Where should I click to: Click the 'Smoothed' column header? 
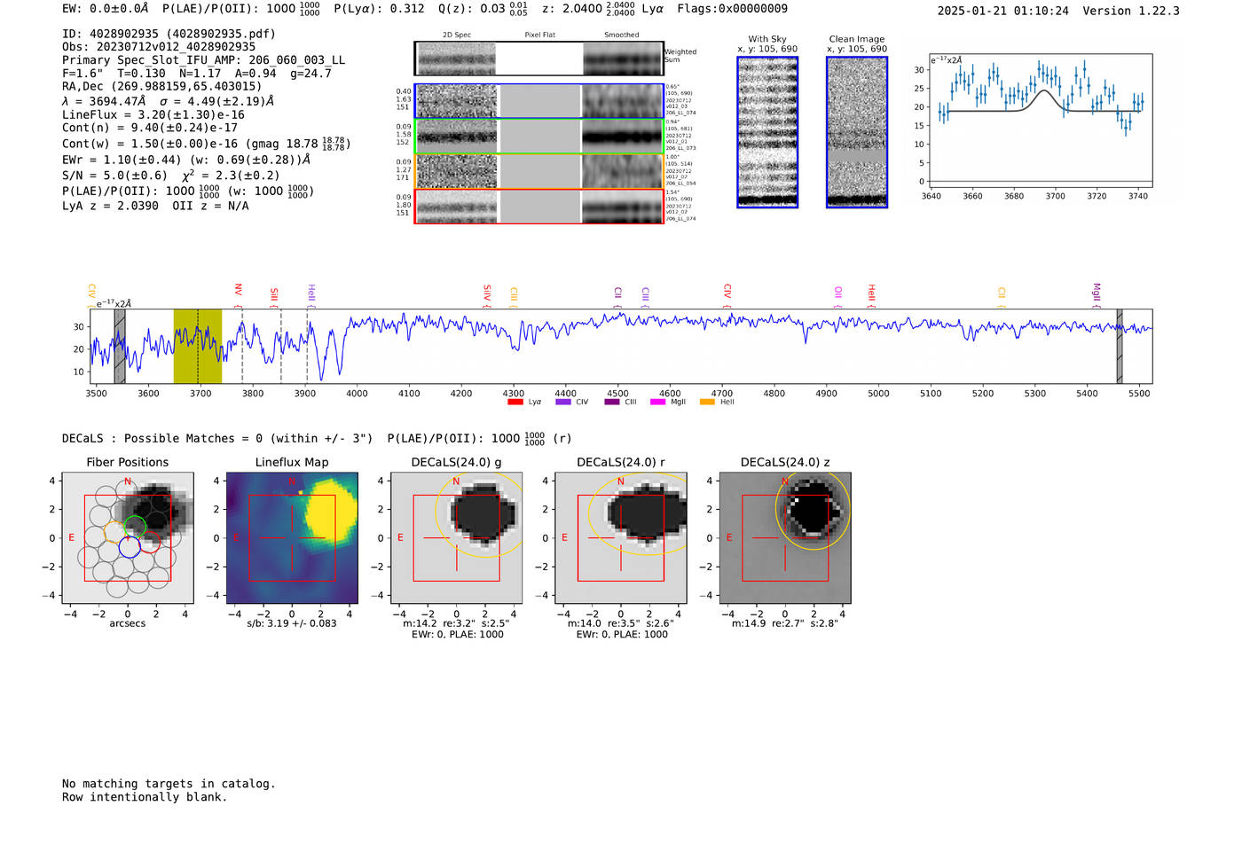point(622,35)
